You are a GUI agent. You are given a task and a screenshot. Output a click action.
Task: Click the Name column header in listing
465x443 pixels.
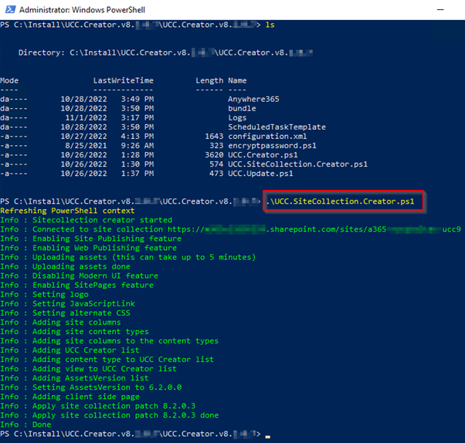(x=237, y=80)
